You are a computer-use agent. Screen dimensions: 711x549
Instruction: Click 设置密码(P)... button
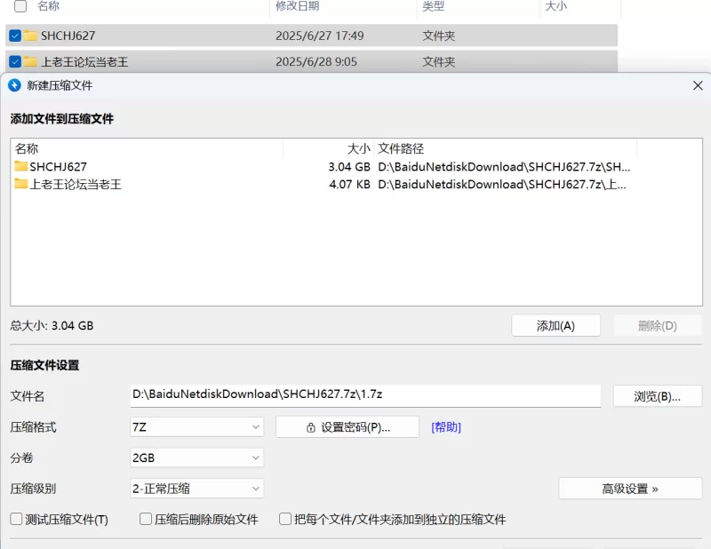[348, 427]
